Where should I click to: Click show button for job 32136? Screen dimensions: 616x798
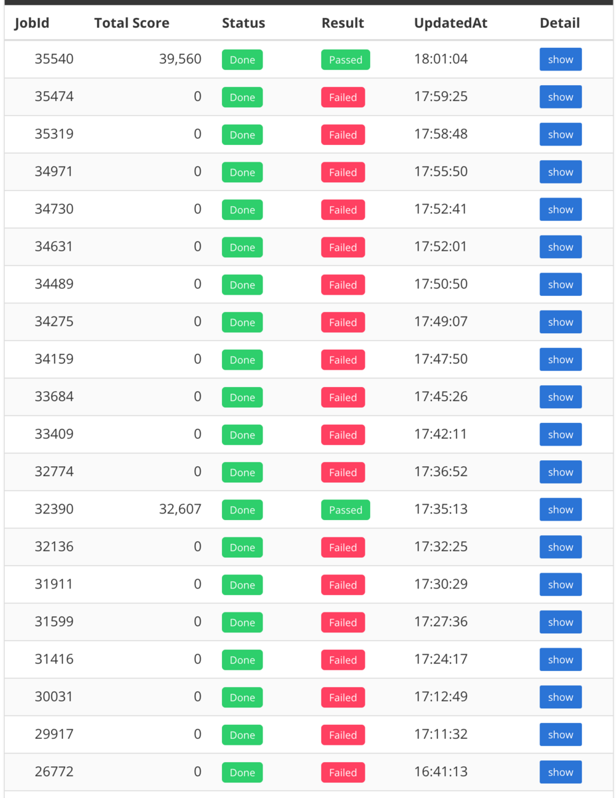click(561, 547)
